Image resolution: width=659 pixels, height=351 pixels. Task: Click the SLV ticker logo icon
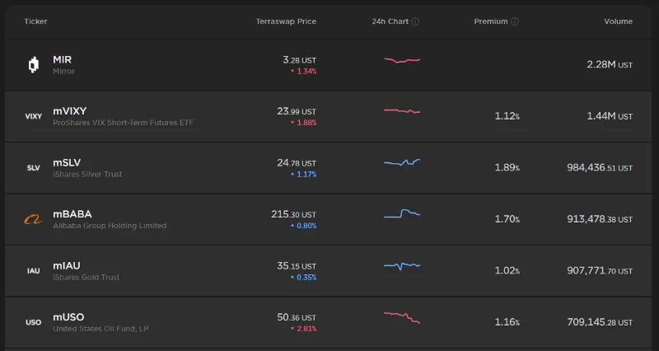[34, 168]
